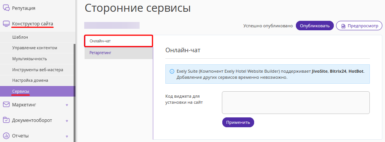Open Инструменты веб-мастера
Screen dimensions: 385x142
(37, 70)
